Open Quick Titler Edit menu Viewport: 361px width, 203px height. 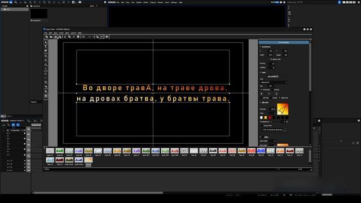click(x=50, y=33)
